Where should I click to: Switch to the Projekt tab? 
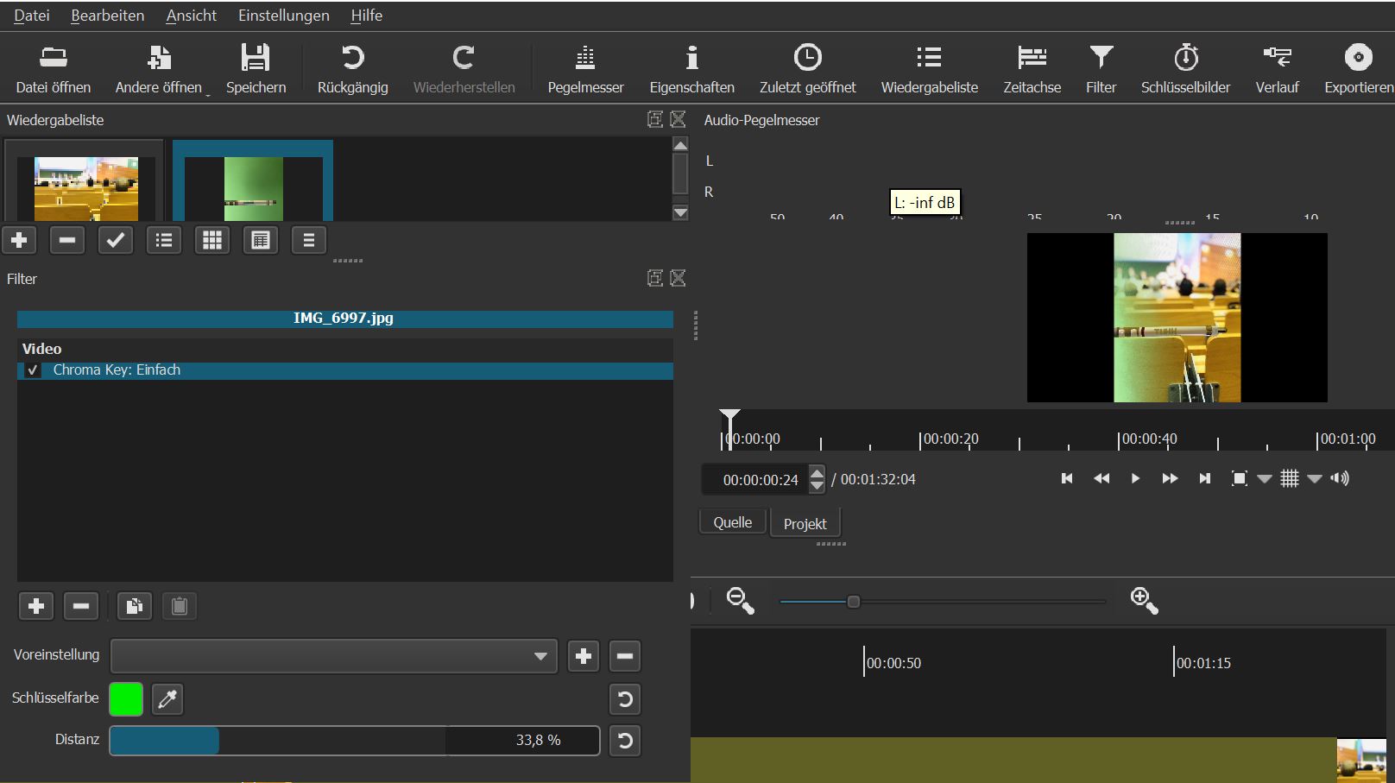805,524
